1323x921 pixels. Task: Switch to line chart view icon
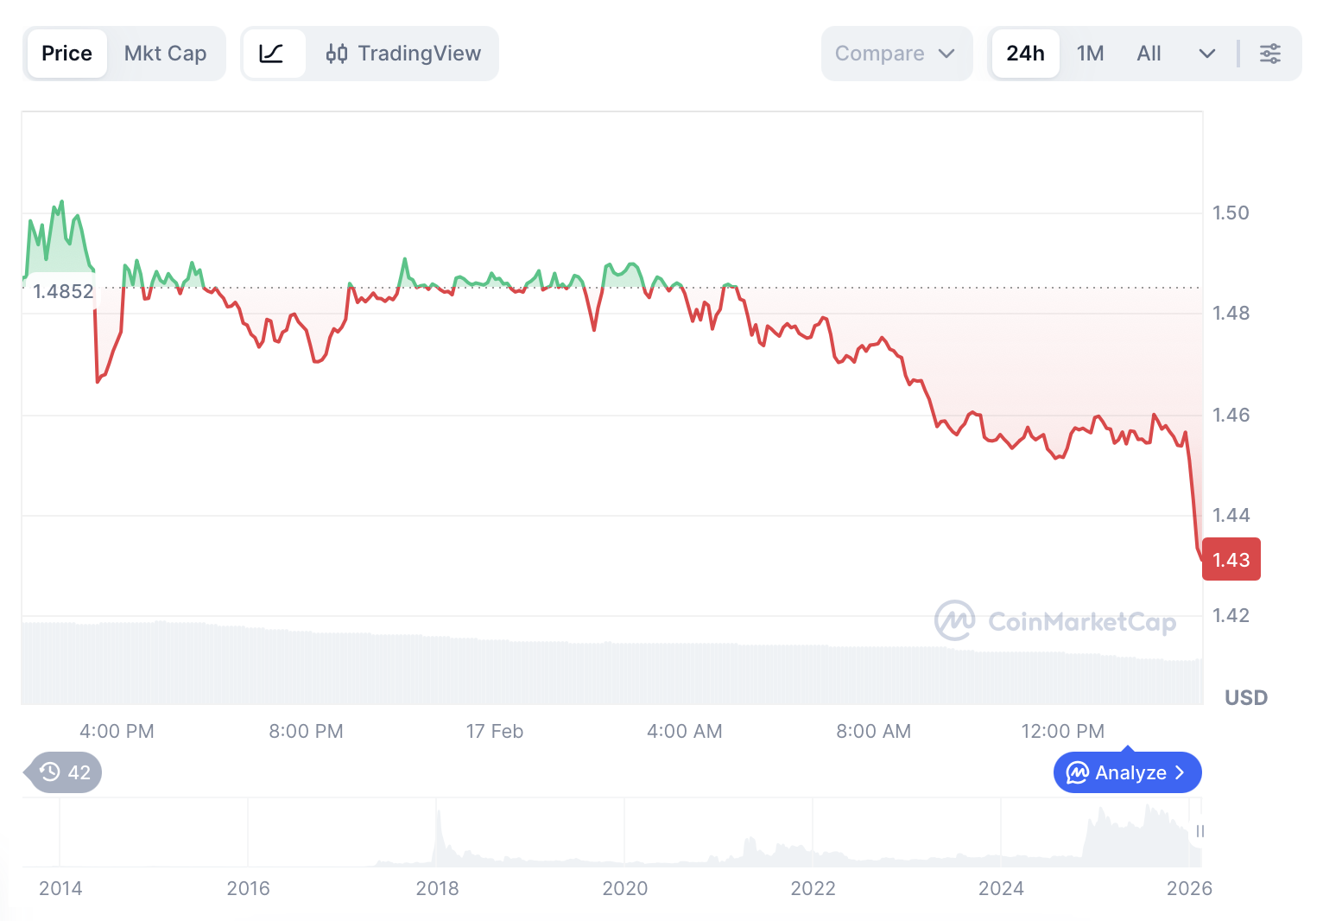click(272, 54)
